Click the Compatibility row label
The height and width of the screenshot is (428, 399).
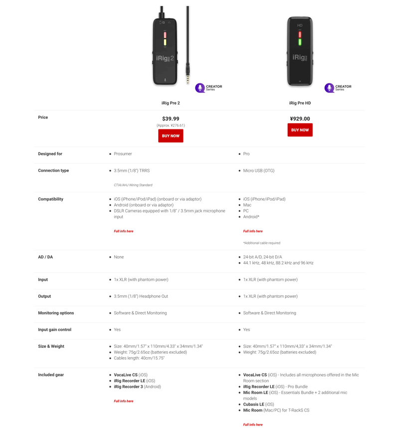tap(51, 199)
